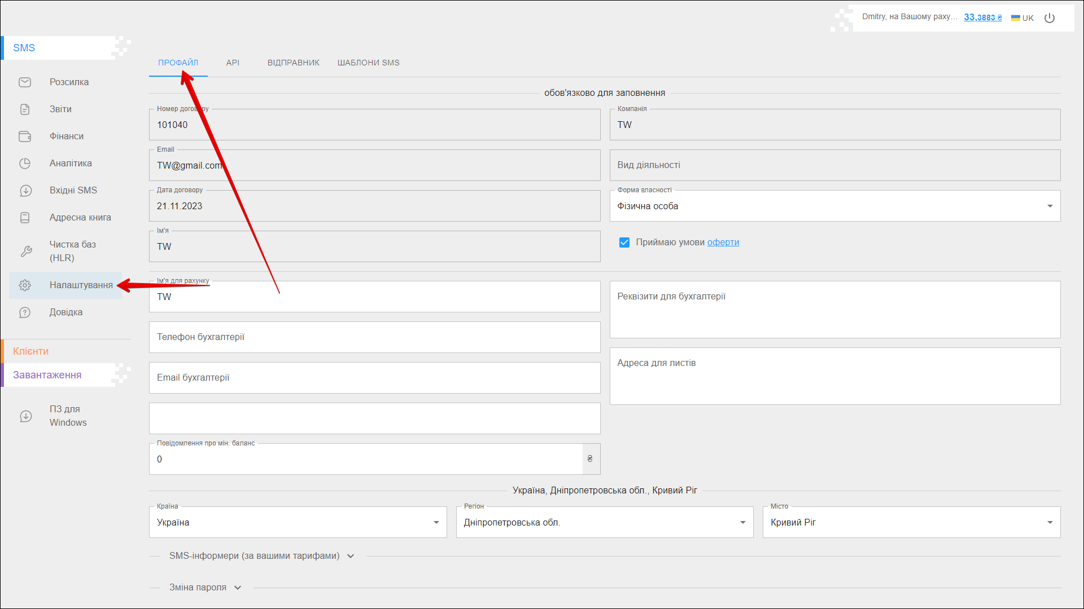Image resolution: width=1084 pixels, height=609 pixels.
Task: Open the оферти link
Action: [723, 242]
